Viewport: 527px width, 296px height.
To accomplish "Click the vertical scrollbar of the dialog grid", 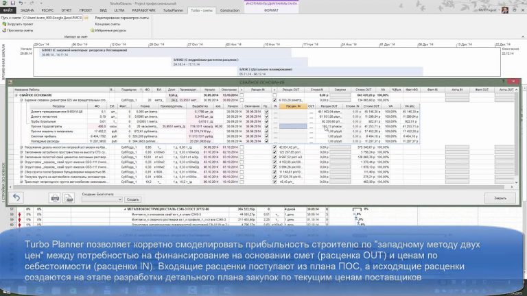I will pos(516,134).
